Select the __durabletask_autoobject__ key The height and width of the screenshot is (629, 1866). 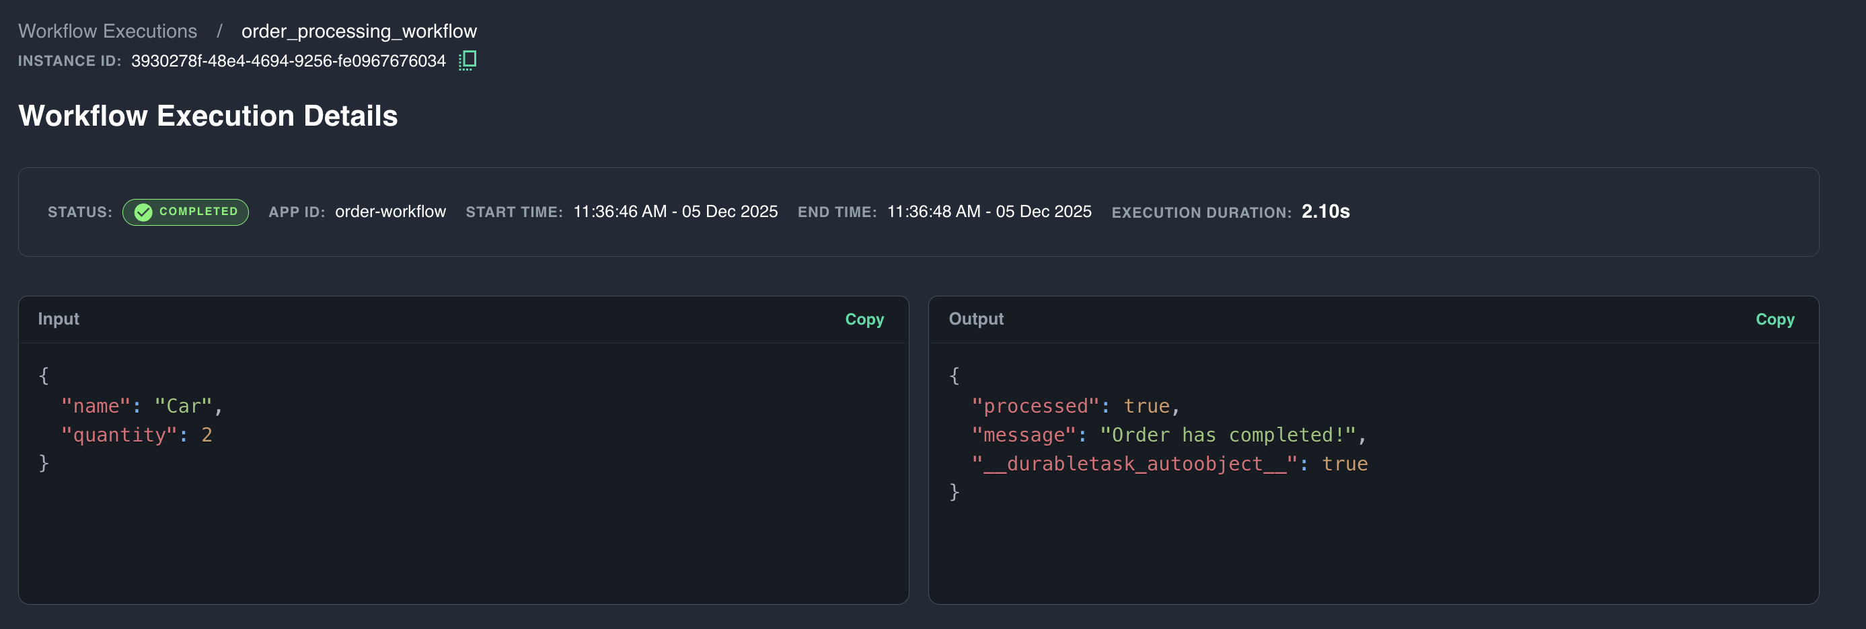[x=1133, y=463]
